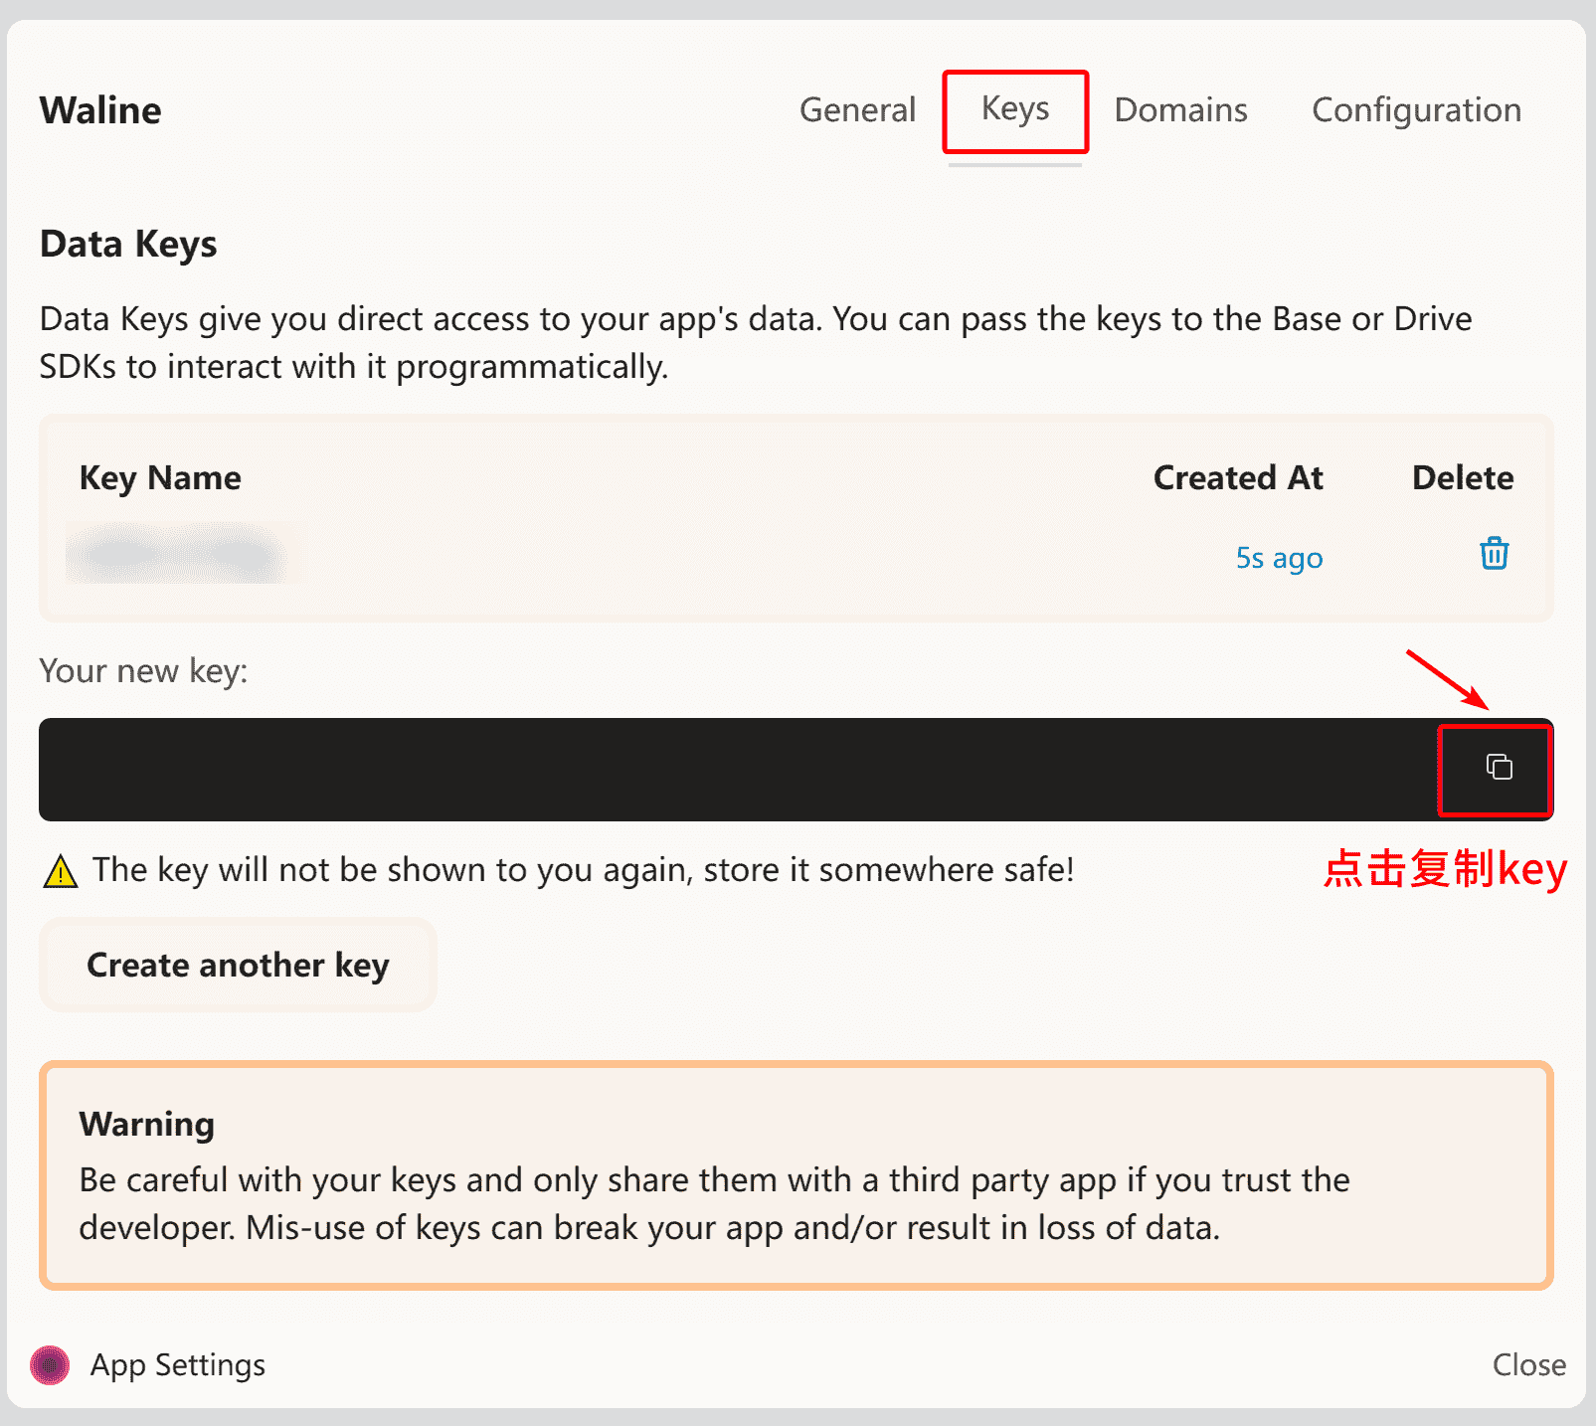This screenshot has height=1426, width=1596.
Task: Click the Waline app title
Action: [100, 110]
